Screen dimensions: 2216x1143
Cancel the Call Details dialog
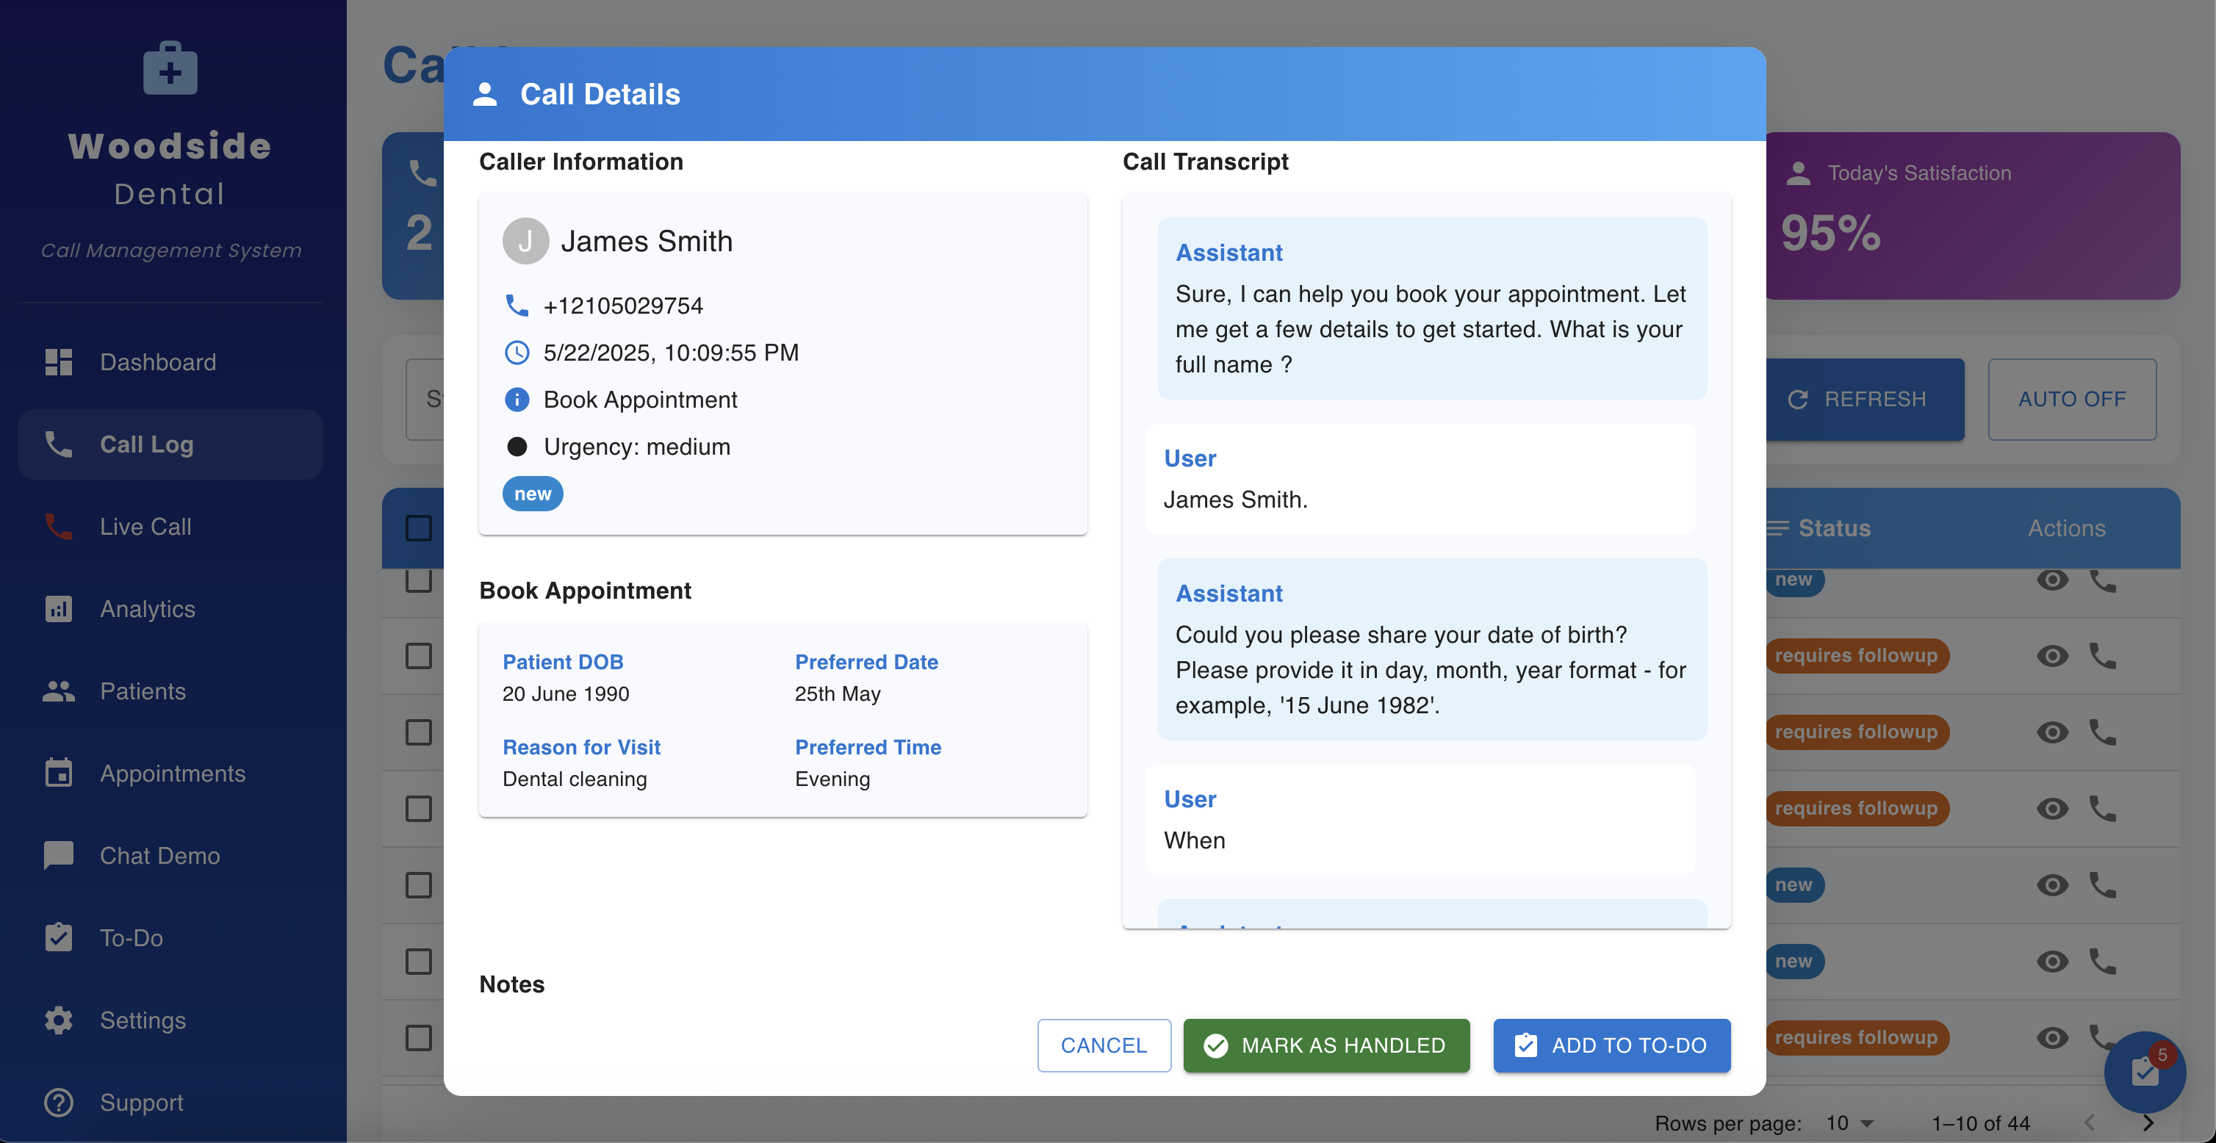[x=1104, y=1046]
